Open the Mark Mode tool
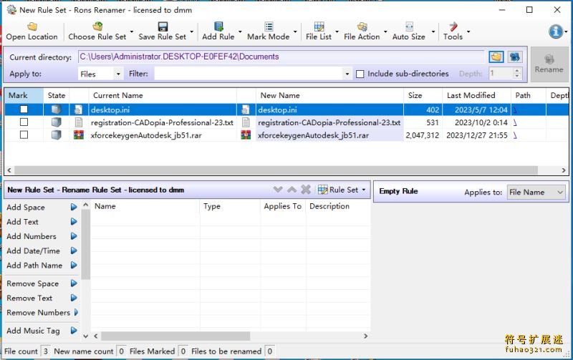 pyautogui.click(x=268, y=26)
